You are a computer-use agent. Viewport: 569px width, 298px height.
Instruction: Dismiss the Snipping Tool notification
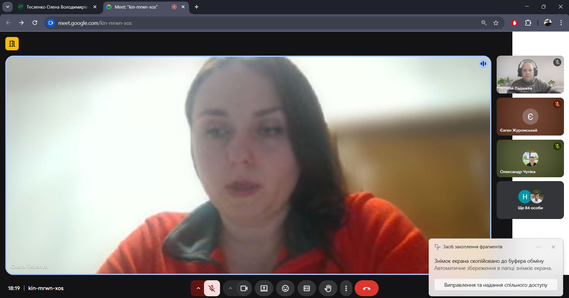click(553, 247)
